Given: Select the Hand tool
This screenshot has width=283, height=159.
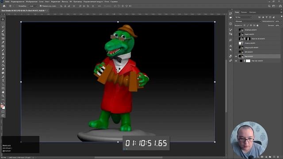Looking at the screenshot, I should pos(3,92).
